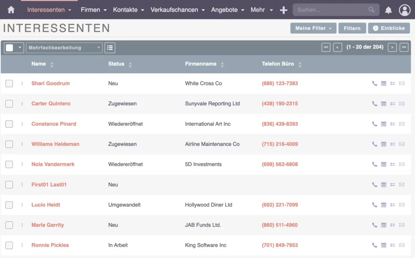Open the Verkaufschancen menu
This screenshot has height=258, width=415.
point(178,10)
